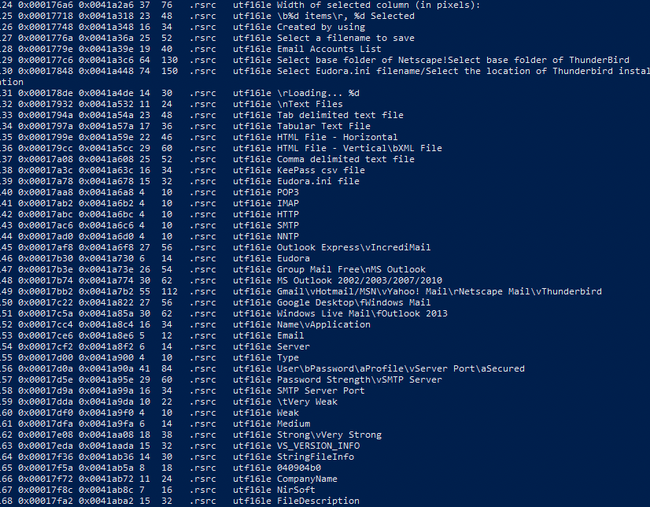Click the 'Created by using' string
The height and width of the screenshot is (507, 650).
tap(321, 27)
